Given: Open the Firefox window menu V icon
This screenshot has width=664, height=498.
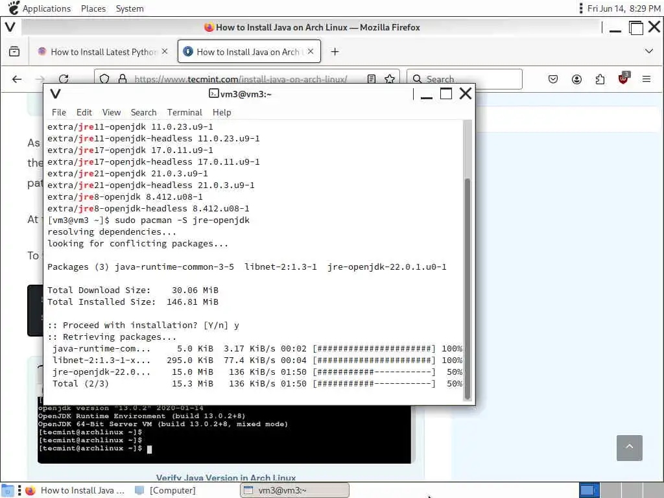Looking at the screenshot, I should point(10,27).
